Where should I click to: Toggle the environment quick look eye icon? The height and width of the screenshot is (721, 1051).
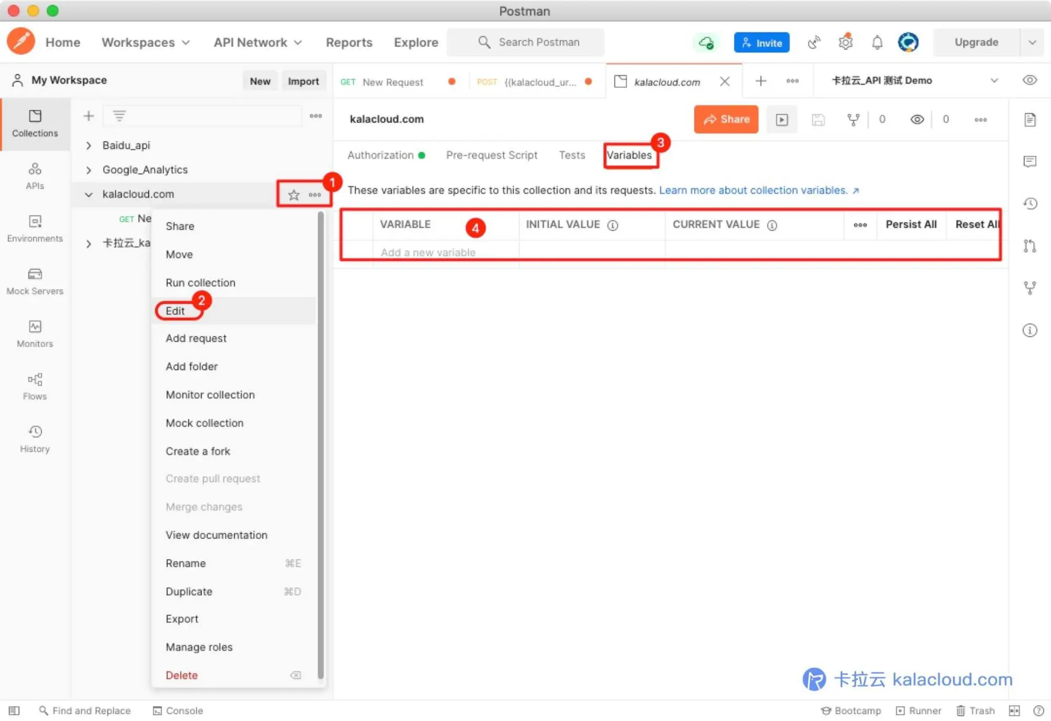(x=1030, y=80)
